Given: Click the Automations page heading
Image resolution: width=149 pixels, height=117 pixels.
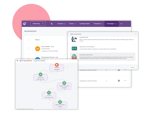Looking at the screenshot, I should point(30,31).
